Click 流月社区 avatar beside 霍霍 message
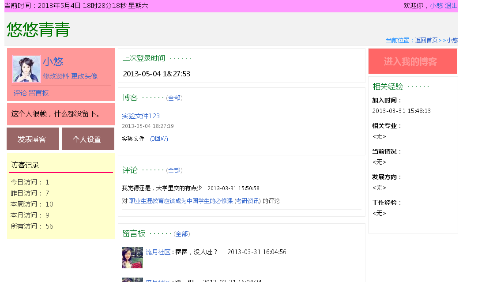 pos(132,258)
